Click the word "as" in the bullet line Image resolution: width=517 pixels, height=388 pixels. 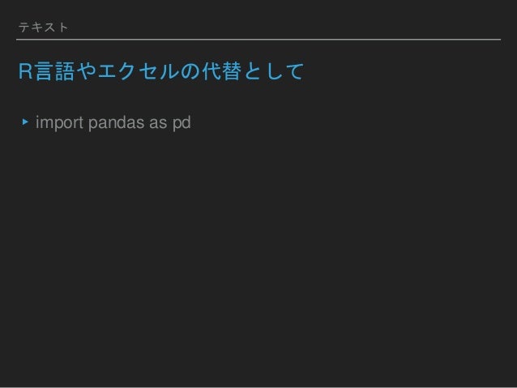point(158,123)
